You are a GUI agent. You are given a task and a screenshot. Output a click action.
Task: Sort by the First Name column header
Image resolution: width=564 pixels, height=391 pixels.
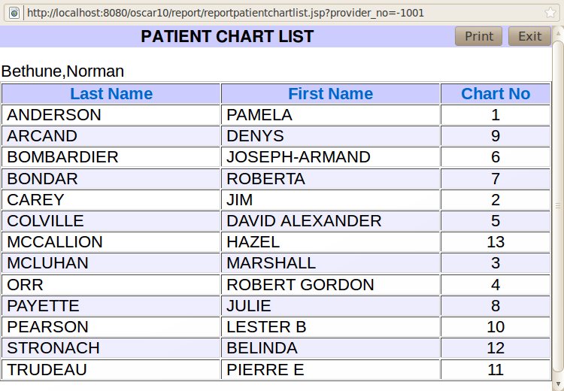pos(330,94)
